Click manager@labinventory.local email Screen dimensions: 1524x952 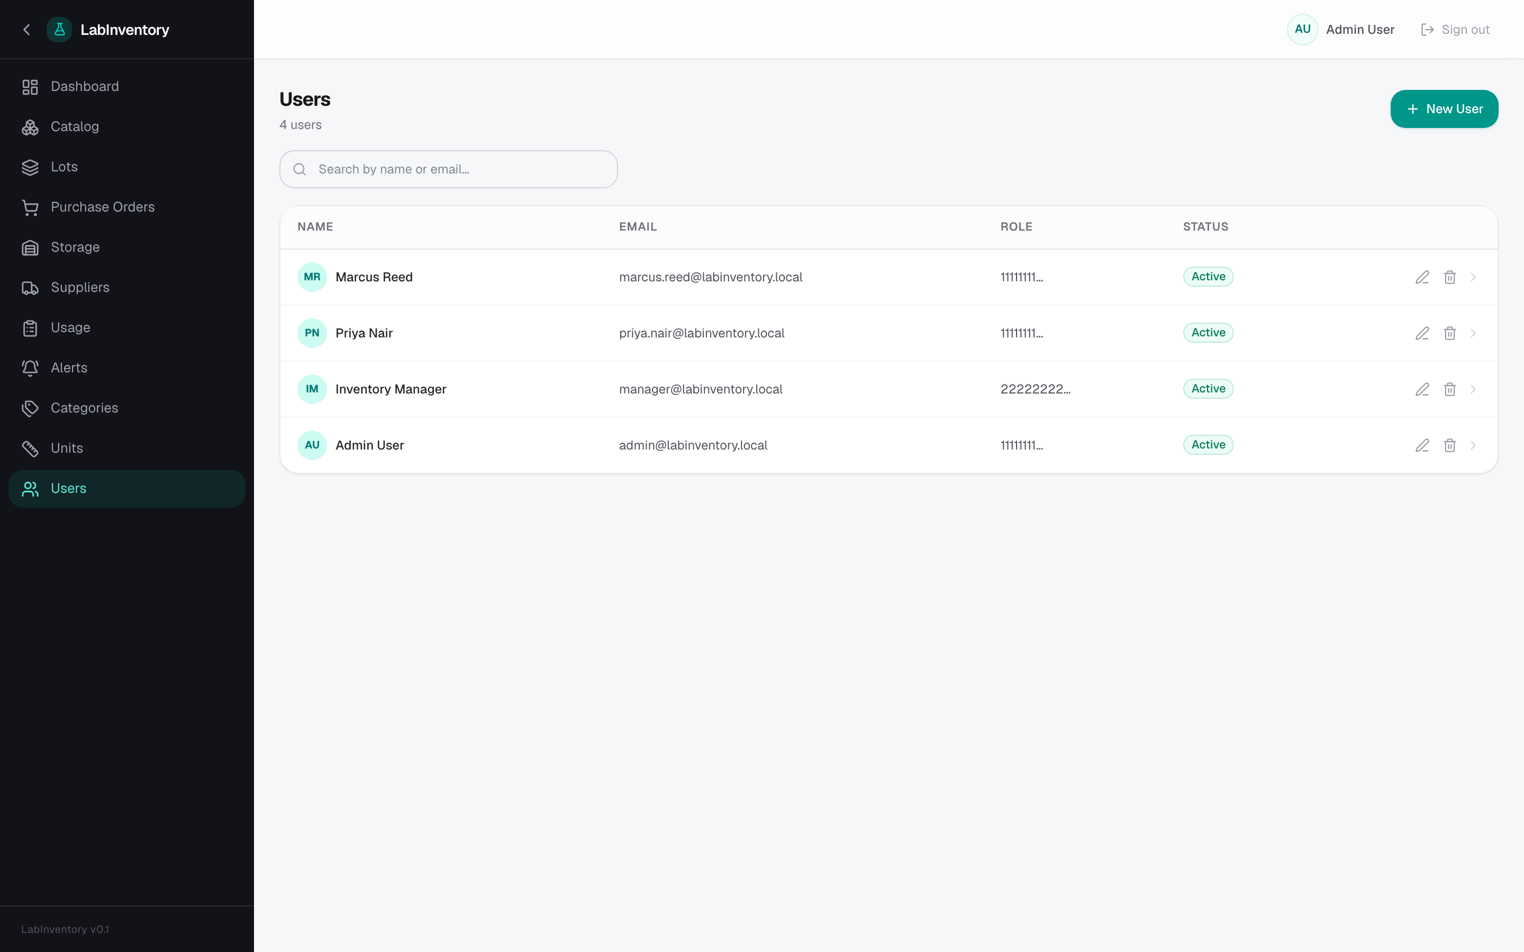(700, 389)
